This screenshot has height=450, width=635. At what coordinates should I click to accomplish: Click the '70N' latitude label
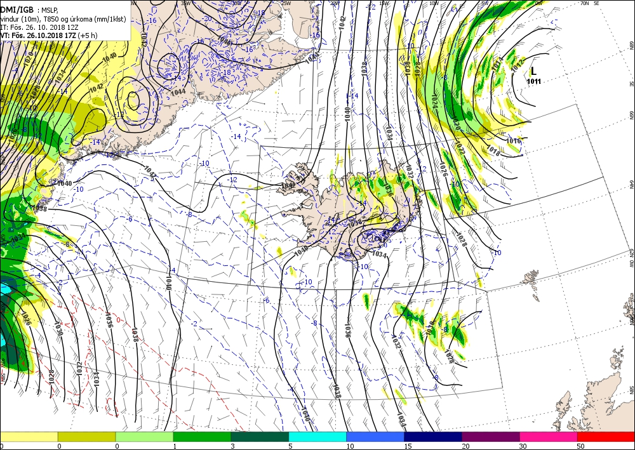point(584,3)
